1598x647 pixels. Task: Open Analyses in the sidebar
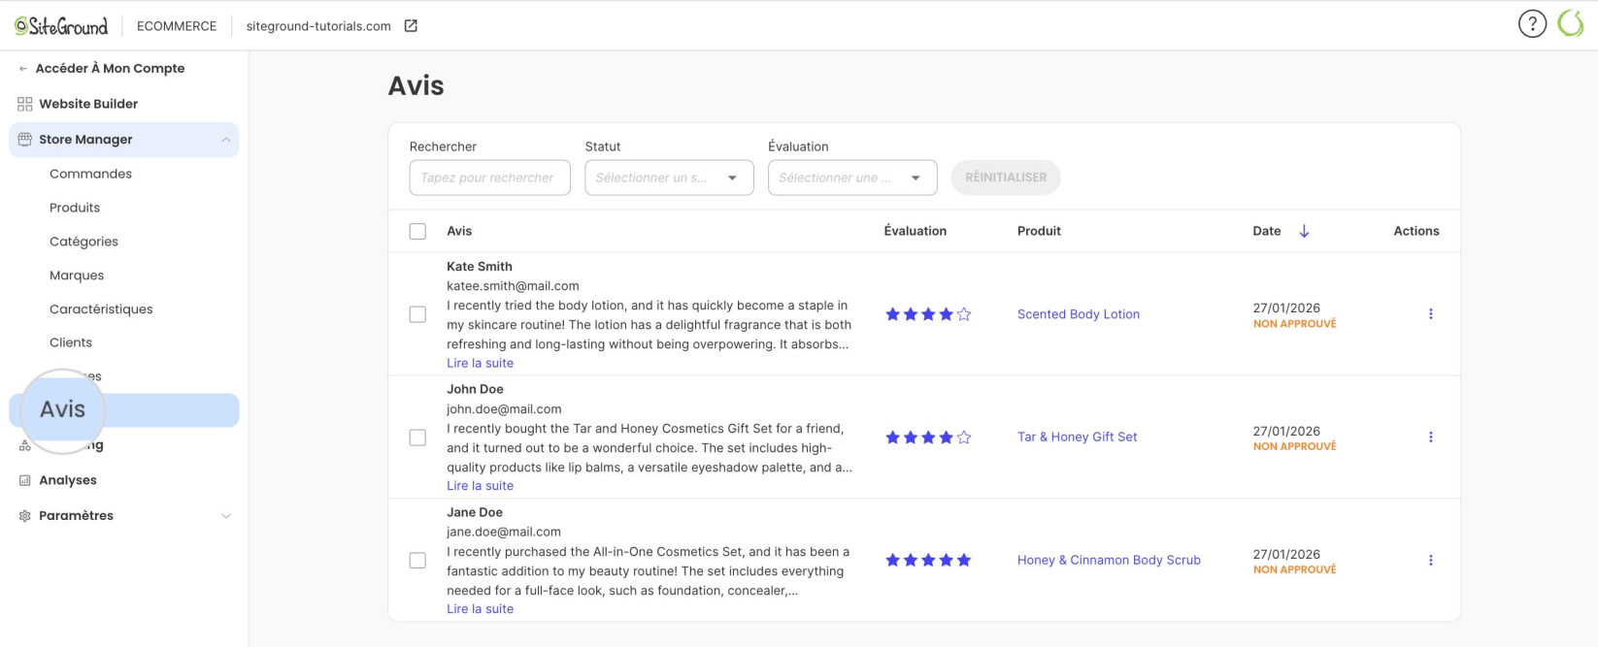tap(68, 480)
